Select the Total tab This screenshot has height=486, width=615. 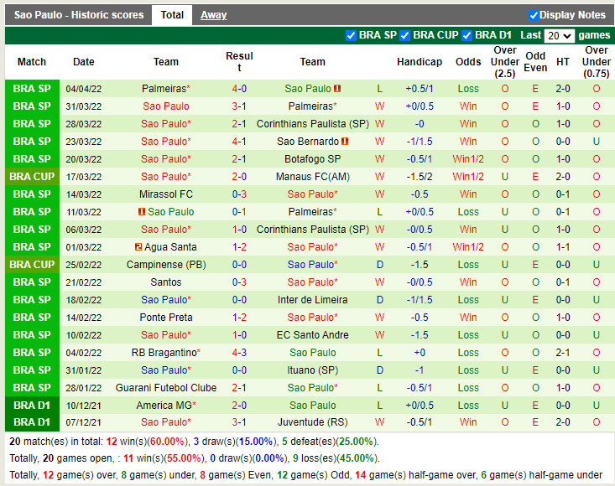click(x=172, y=15)
